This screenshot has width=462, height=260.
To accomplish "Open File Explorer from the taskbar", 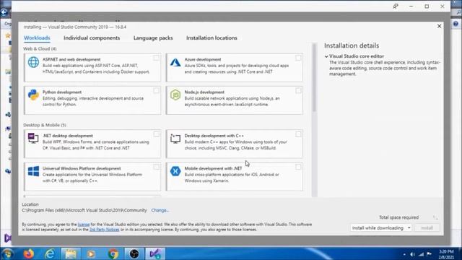I will click(71, 253).
